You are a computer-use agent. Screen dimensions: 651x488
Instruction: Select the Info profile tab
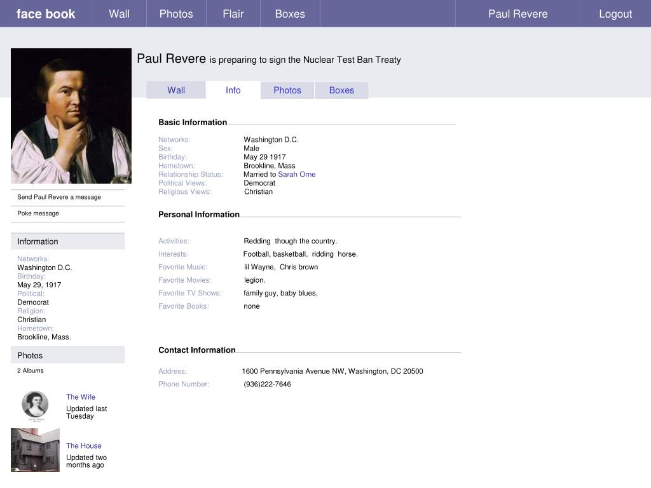coord(233,90)
